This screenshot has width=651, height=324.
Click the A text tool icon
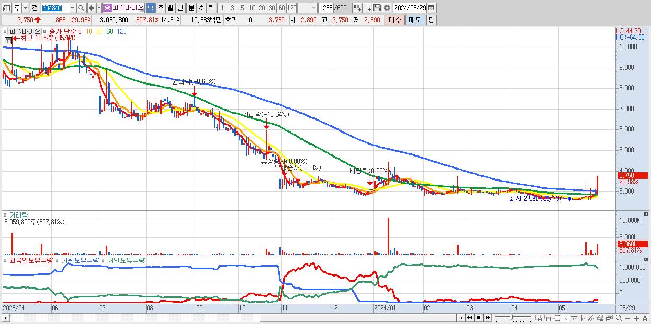coord(645,318)
